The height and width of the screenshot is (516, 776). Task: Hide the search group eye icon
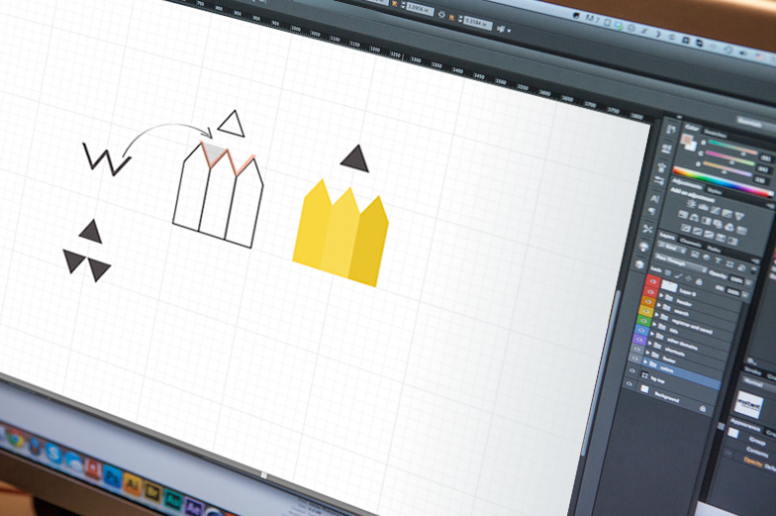coord(647,301)
